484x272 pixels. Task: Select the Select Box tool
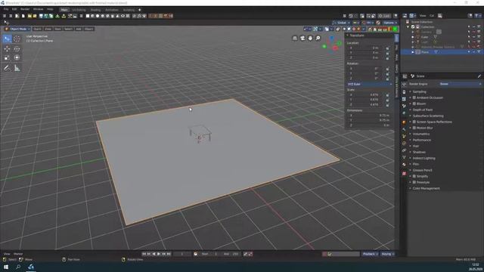click(x=7, y=39)
